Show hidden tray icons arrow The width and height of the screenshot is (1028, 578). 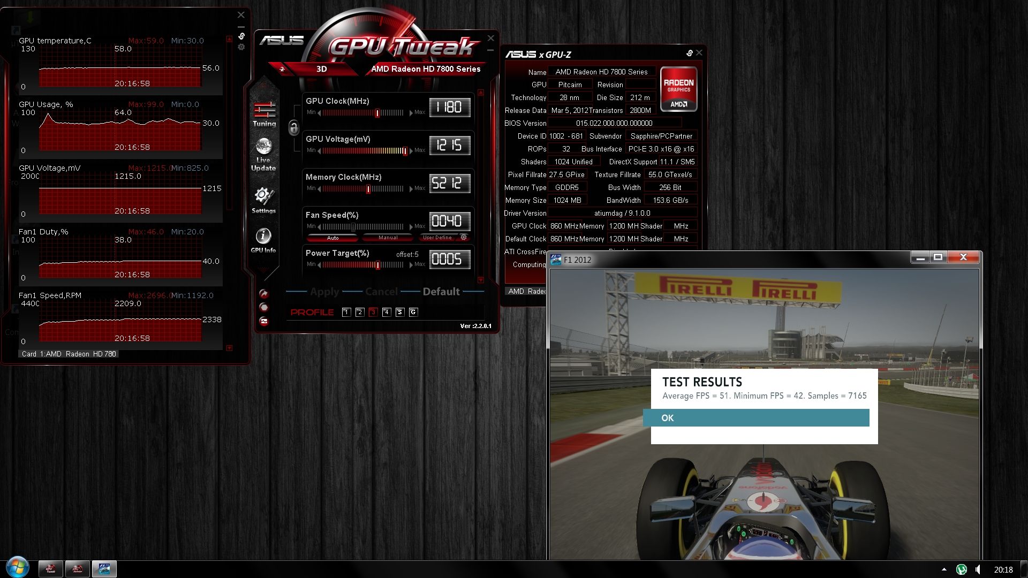944,569
